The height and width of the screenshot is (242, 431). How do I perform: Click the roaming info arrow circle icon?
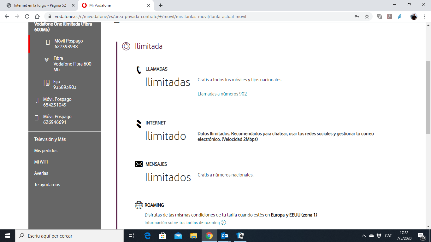point(223,222)
